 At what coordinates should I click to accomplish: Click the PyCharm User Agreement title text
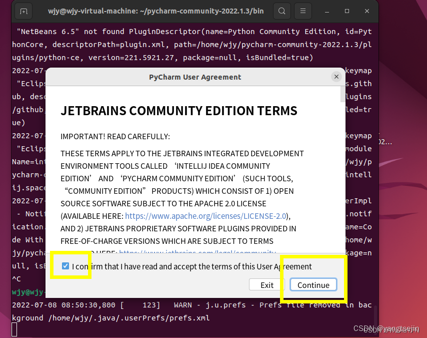[195, 77]
